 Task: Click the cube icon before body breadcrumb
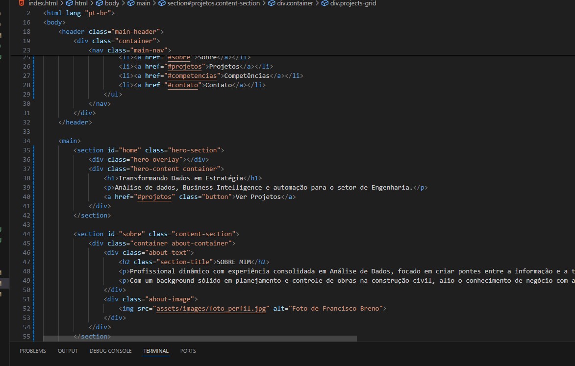[100, 3]
